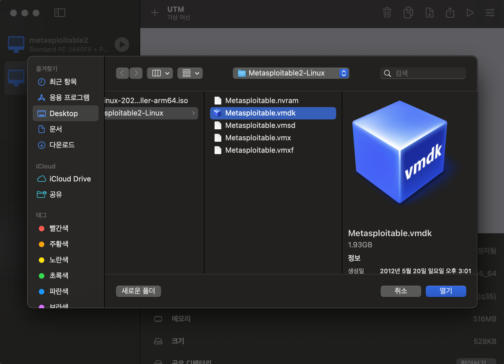Click the share VM icon in toolbar
Image resolution: width=504 pixels, height=364 pixels.
click(x=450, y=13)
